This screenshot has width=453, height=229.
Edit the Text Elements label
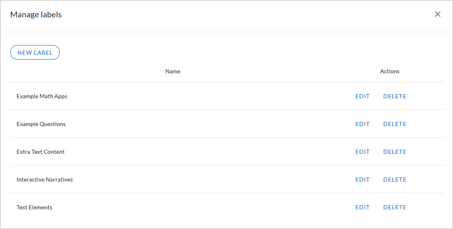[362, 208]
